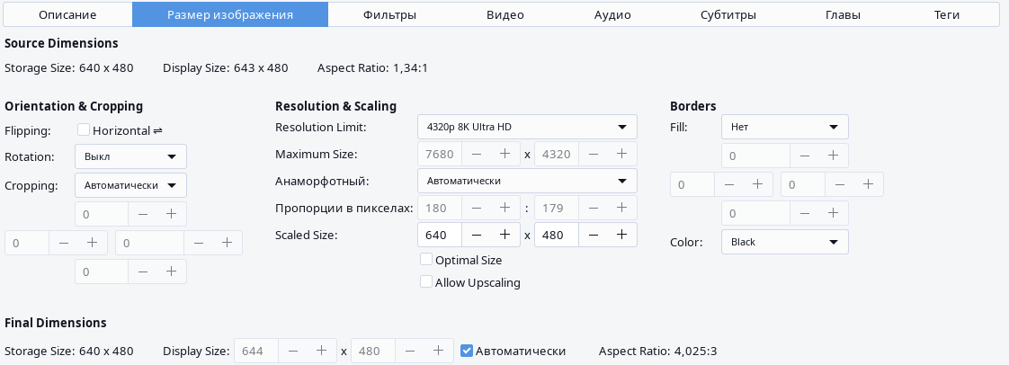Decrease Scaled Size height with minus button
1009x365 pixels.
click(x=593, y=235)
